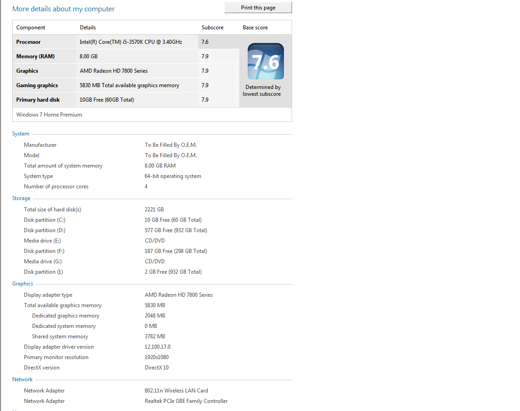
Task: Click the 7.6 base score badge icon
Action: [265, 61]
